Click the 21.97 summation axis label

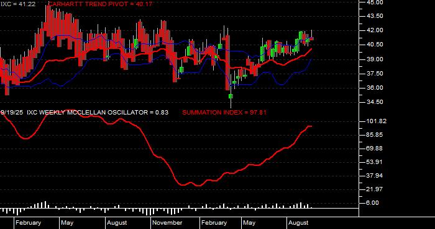click(375, 189)
